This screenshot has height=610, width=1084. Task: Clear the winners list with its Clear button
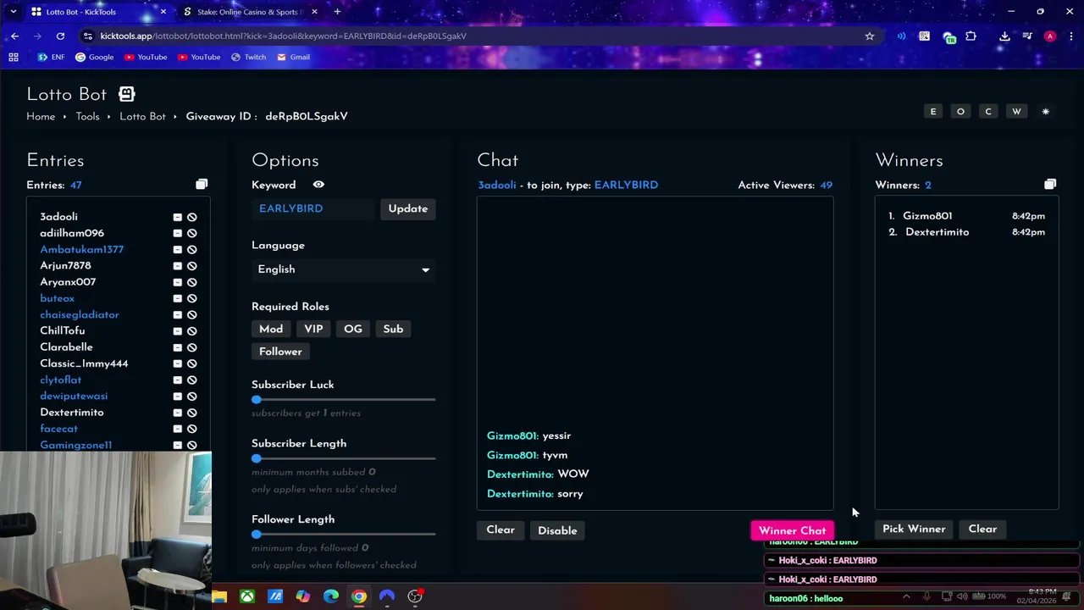(x=982, y=529)
